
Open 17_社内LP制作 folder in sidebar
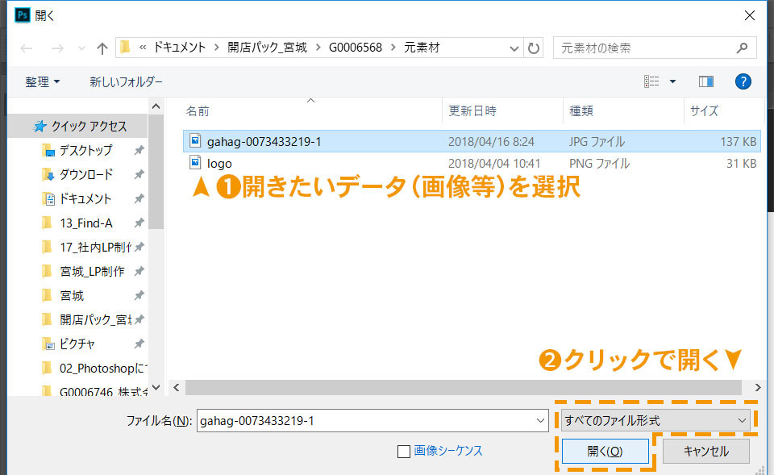95,248
